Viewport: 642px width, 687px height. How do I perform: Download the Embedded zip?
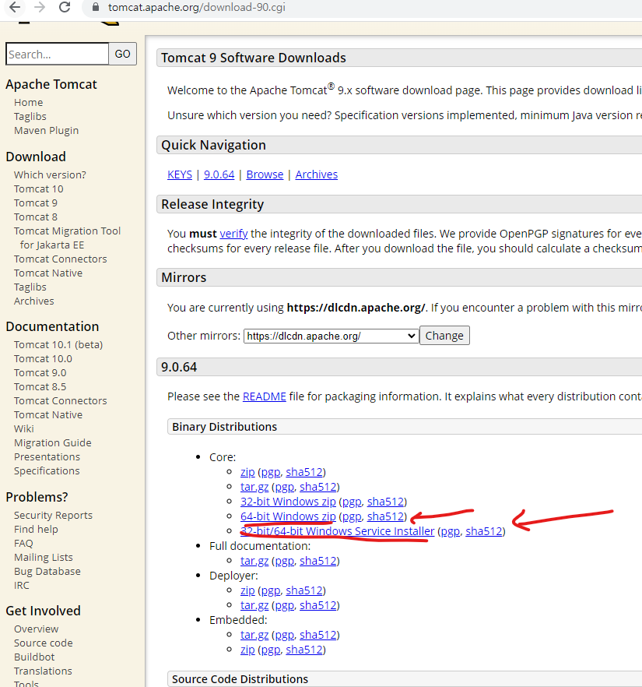pos(247,650)
